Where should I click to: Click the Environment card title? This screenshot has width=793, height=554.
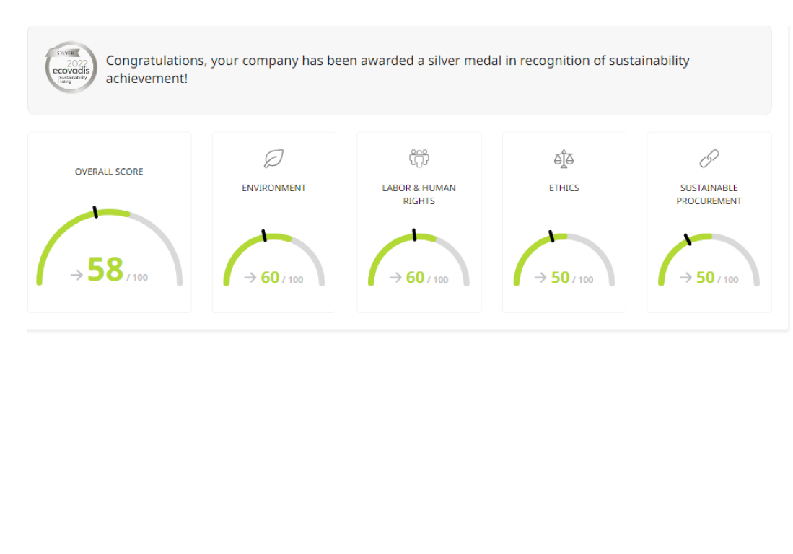click(x=274, y=188)
